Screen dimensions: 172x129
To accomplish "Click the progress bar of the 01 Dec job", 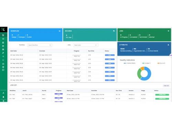I will (x=58, y=94).
